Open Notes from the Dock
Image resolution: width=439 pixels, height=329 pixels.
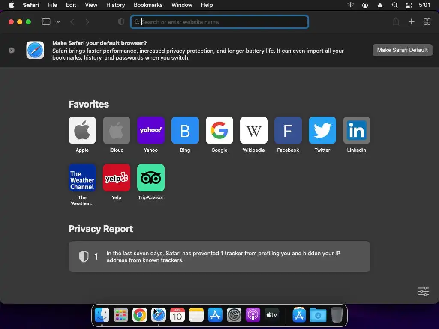(x=196, y=315)
